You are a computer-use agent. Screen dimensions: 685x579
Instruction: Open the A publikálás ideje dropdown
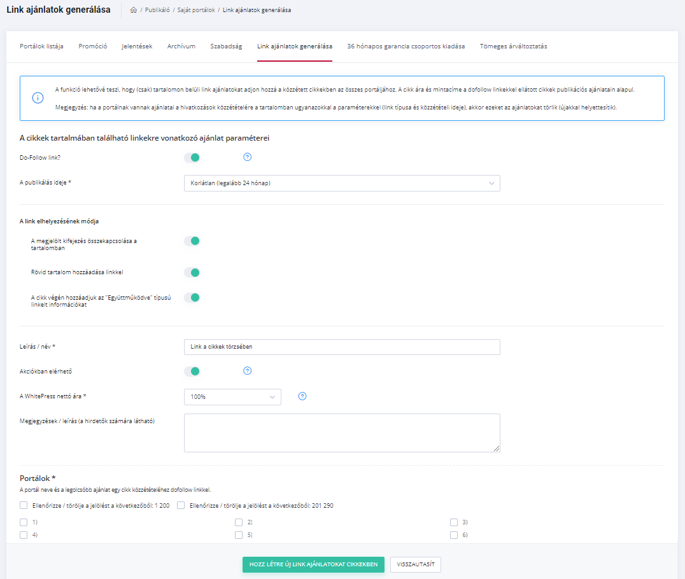342,183
